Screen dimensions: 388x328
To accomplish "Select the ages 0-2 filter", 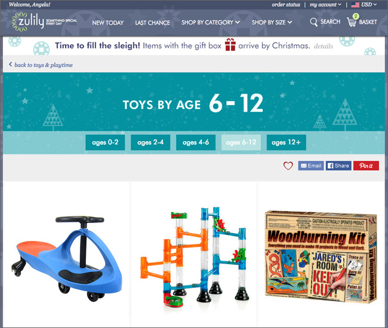I will pyautogui.click(x=105, y=143).
